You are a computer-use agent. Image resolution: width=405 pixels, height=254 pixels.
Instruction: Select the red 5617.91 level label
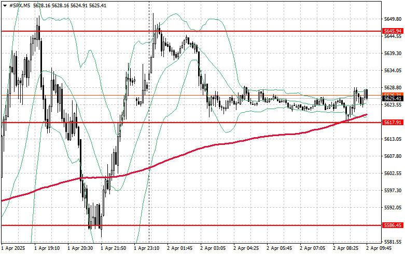(393, 123)
